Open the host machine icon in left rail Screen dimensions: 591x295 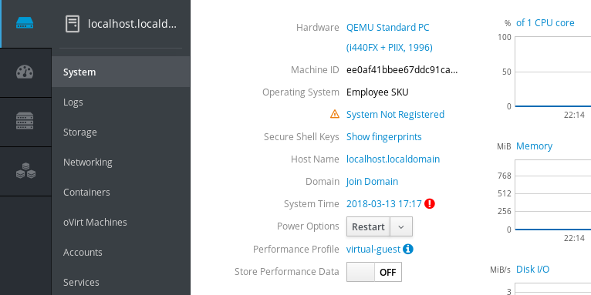coord(25,24)
